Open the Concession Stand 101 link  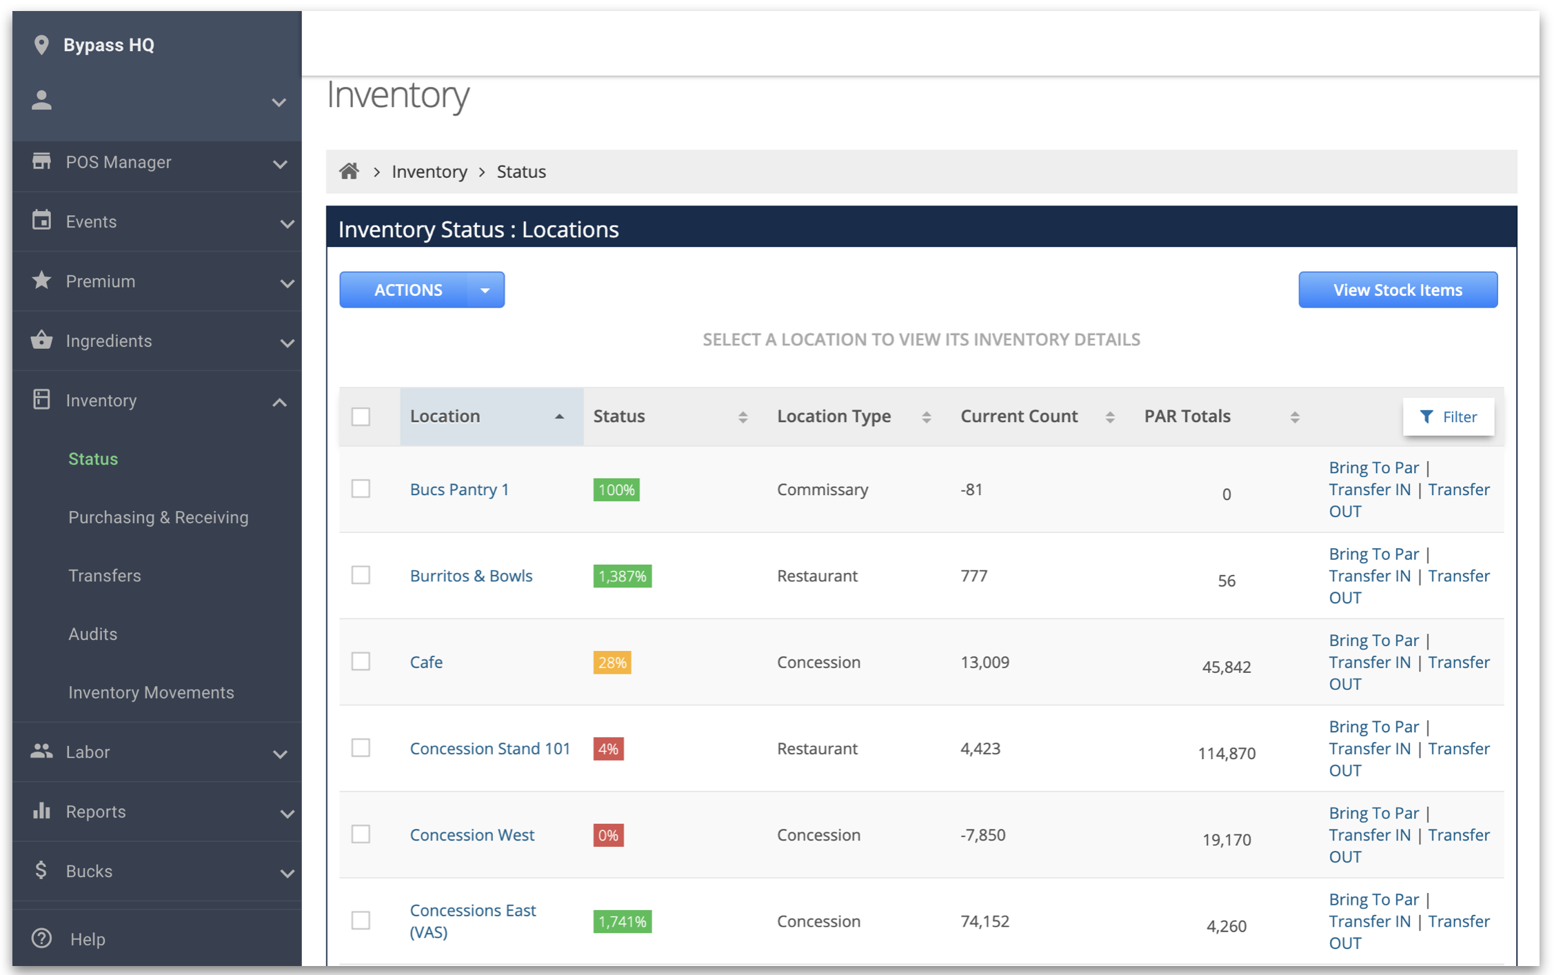coord(490,748)
